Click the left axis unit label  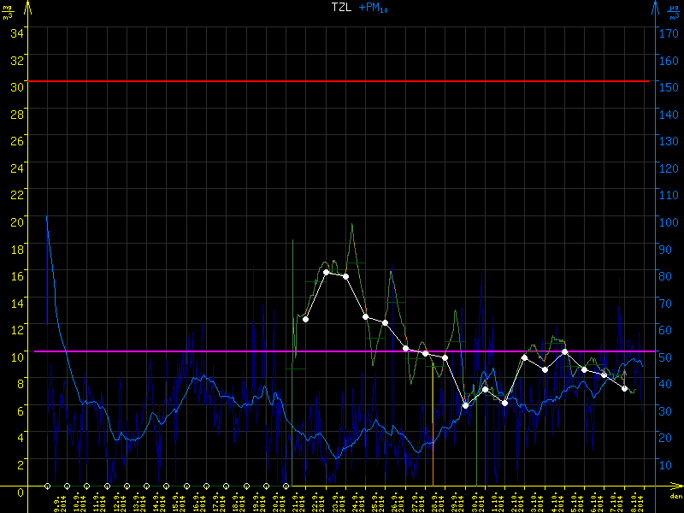coord(8,10)
